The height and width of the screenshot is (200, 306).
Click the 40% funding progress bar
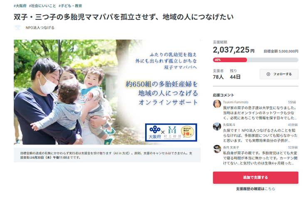point(255,60)
